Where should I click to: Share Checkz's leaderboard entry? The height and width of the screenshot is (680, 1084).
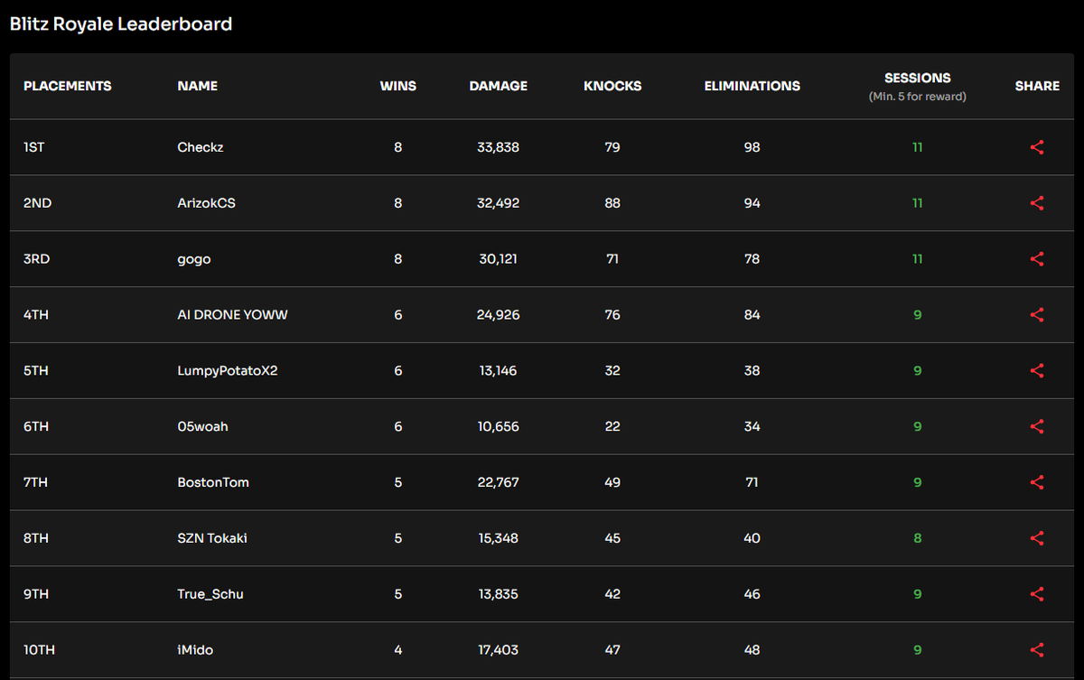[x=1037, y=147]
